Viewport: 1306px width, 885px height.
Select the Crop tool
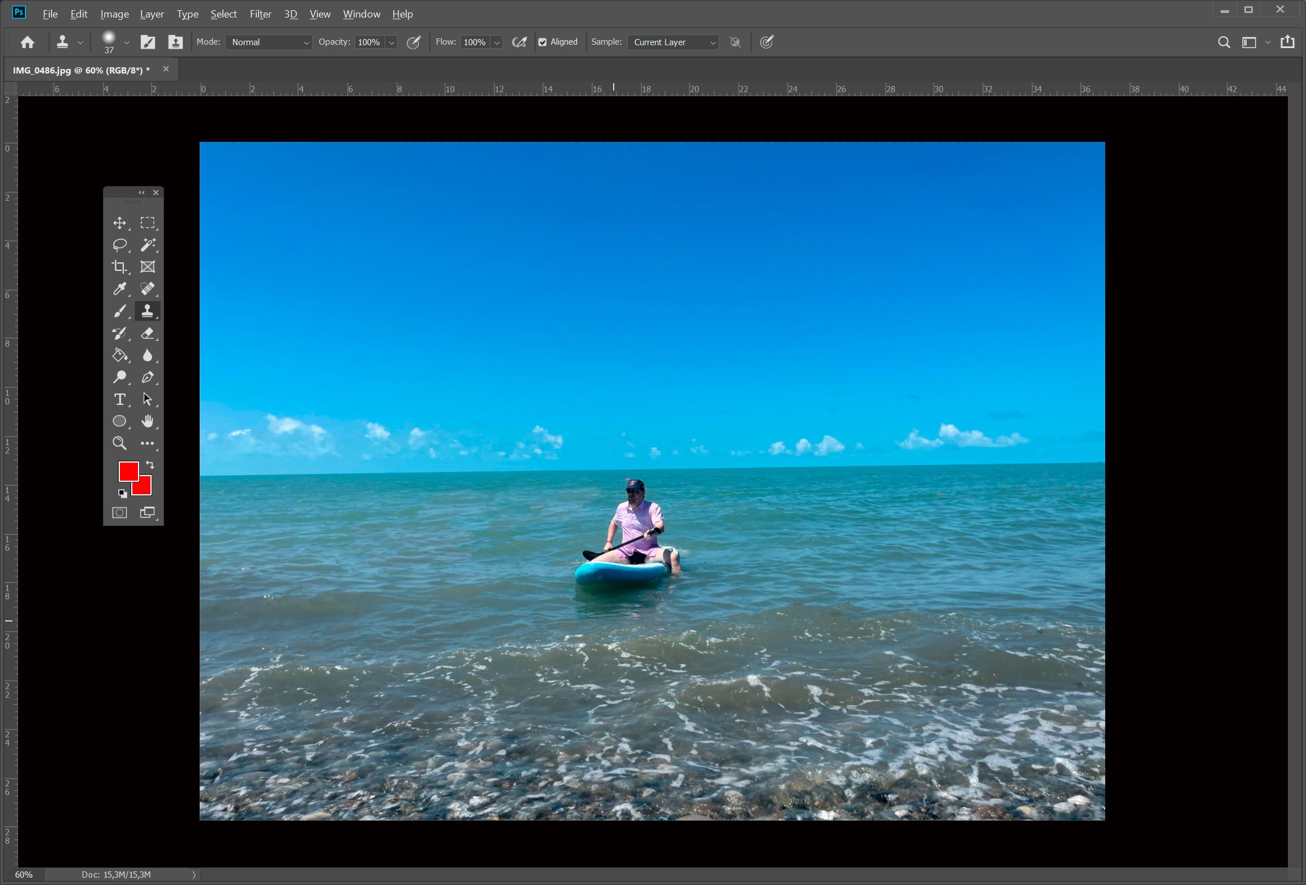click(119, 267)
